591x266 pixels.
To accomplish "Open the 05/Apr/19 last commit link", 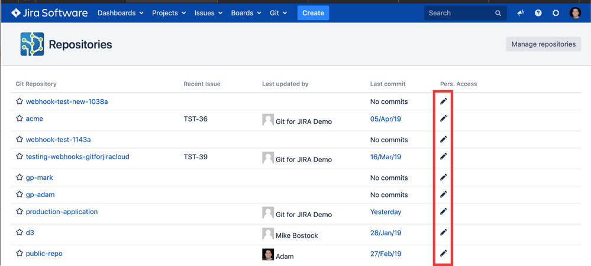I will tap(386, 119).
